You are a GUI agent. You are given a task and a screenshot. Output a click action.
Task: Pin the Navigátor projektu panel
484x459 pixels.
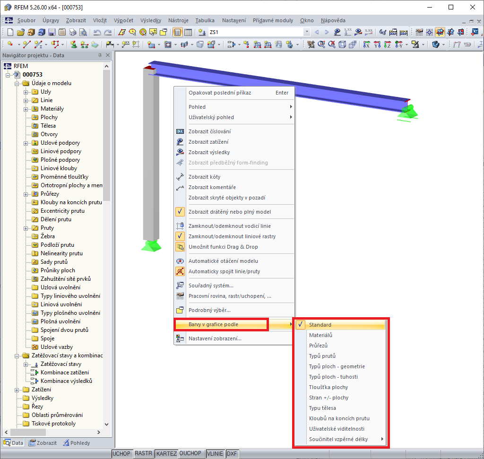[100, 55]
